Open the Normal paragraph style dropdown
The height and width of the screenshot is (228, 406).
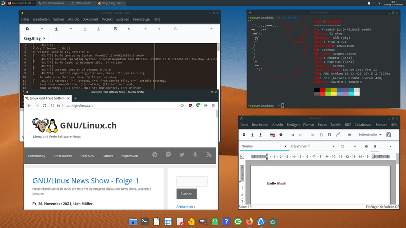pos(264,146)
